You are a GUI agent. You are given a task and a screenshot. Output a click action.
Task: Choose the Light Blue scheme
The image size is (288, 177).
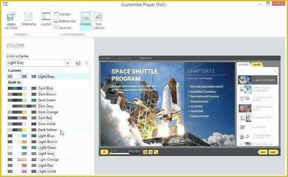[48, 136]
